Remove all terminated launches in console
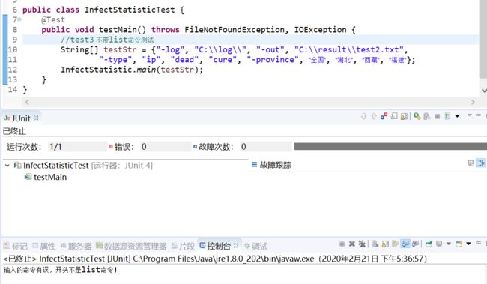Screen dimensions: 487x284 (362, 244)
